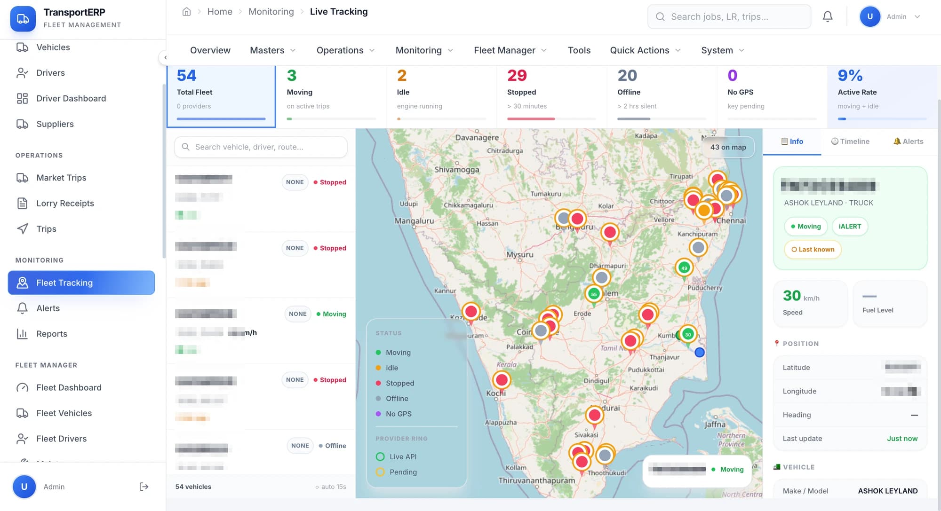Filter by the Stopped status card

tap(551, 96)
